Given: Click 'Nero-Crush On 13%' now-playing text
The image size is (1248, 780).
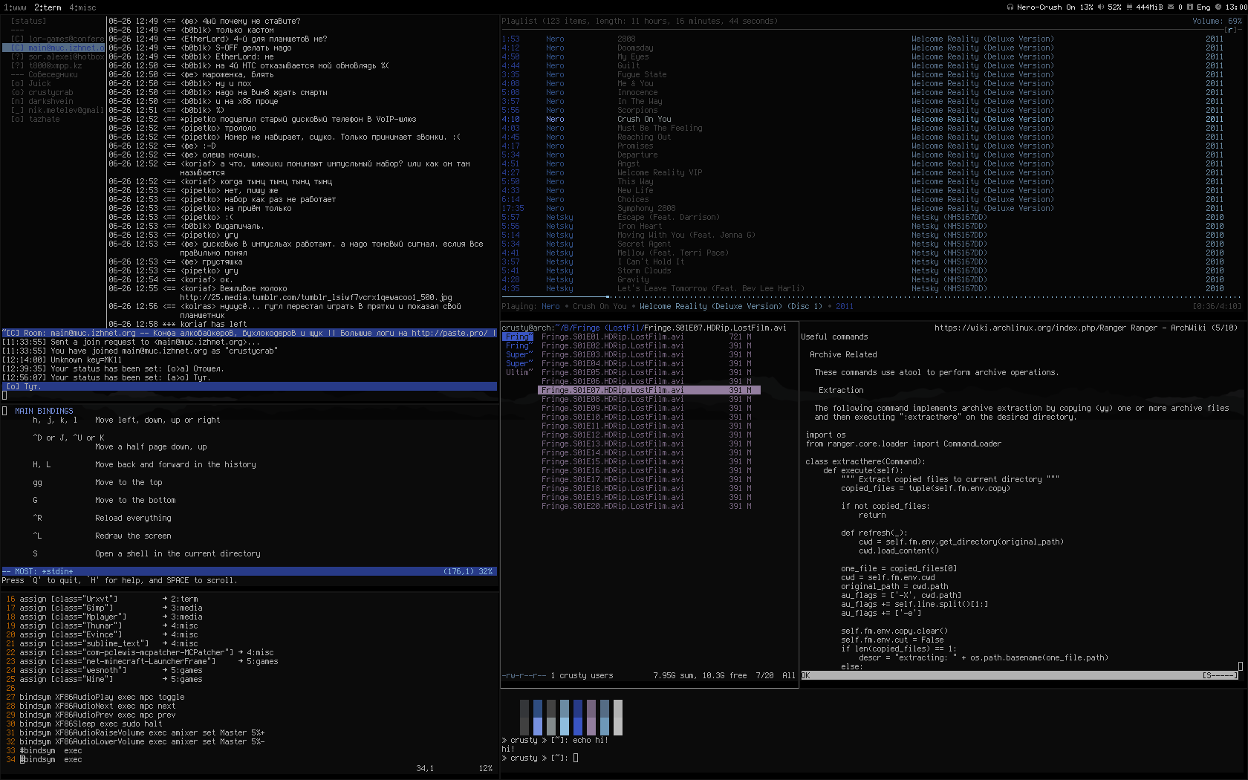Looking at the screenshot, I should click(x=1056, y=7).
